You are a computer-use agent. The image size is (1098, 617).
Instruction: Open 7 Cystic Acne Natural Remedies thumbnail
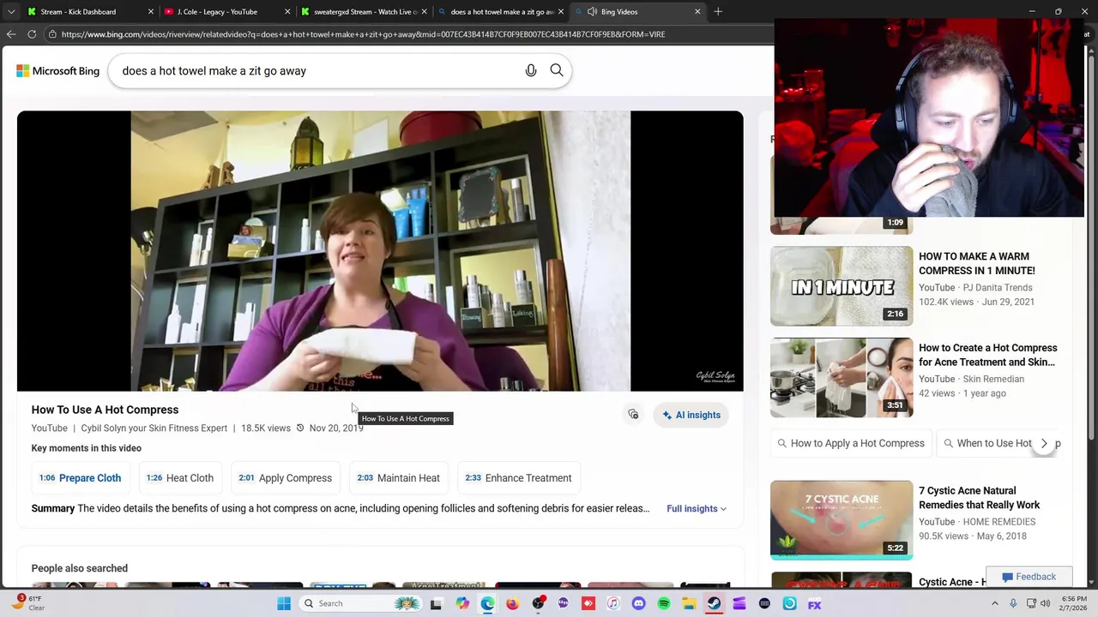click(842, 520)
